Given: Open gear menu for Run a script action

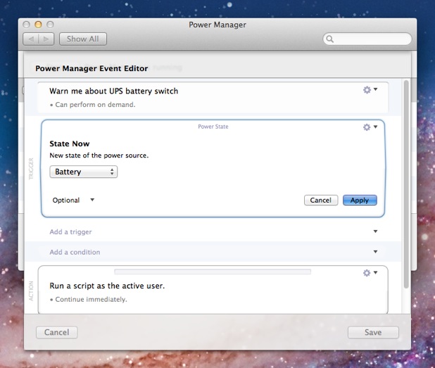Looking at the screenshot, I should 370,273.
